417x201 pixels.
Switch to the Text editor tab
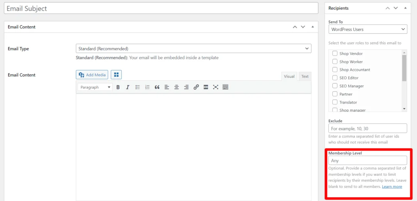[x=305, y=76]
